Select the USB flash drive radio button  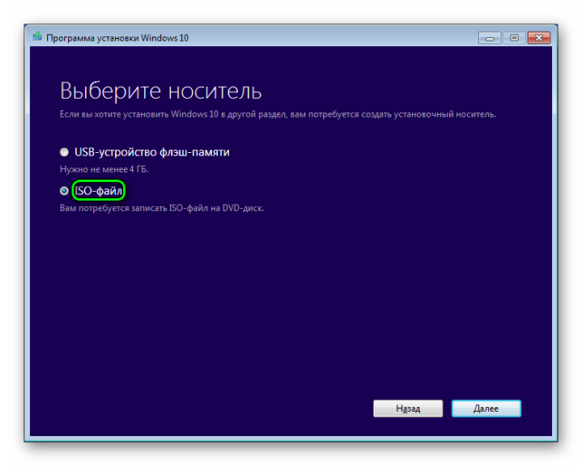pyautogui.click(x=64, y=152)
